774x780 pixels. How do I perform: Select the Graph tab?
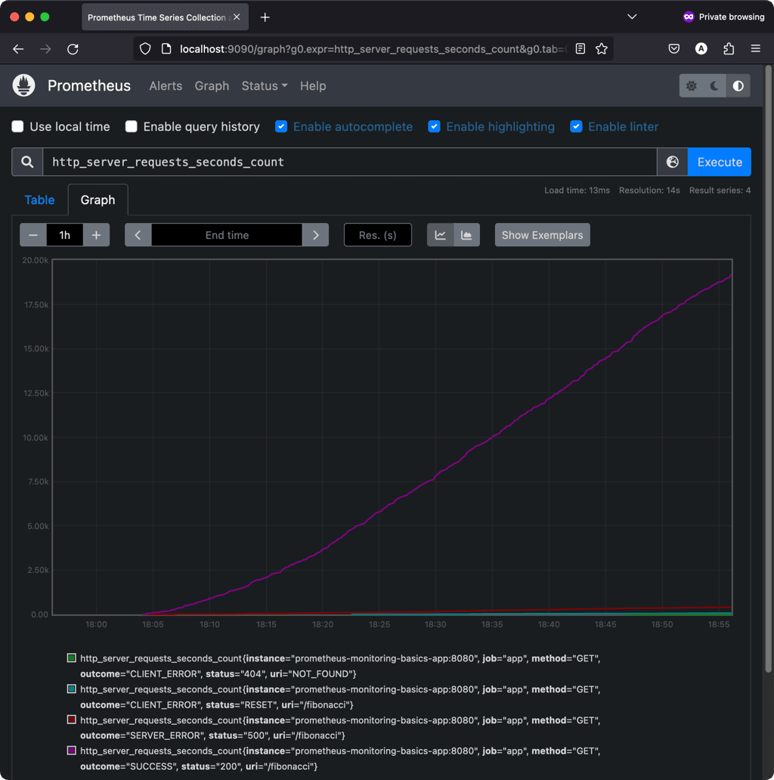98,200
